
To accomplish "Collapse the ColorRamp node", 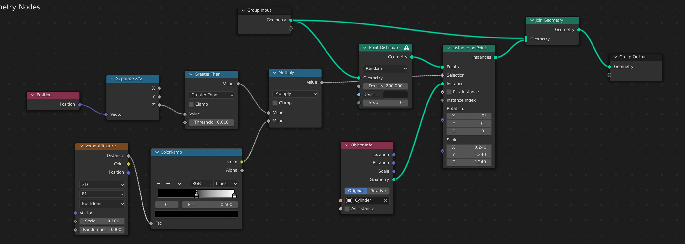I will (x=157, y=152).
